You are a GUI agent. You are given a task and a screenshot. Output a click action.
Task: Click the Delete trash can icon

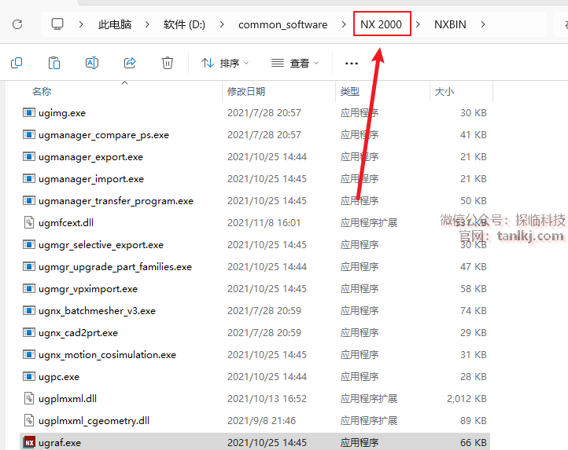pyautogui.click(x=168, y=63)
